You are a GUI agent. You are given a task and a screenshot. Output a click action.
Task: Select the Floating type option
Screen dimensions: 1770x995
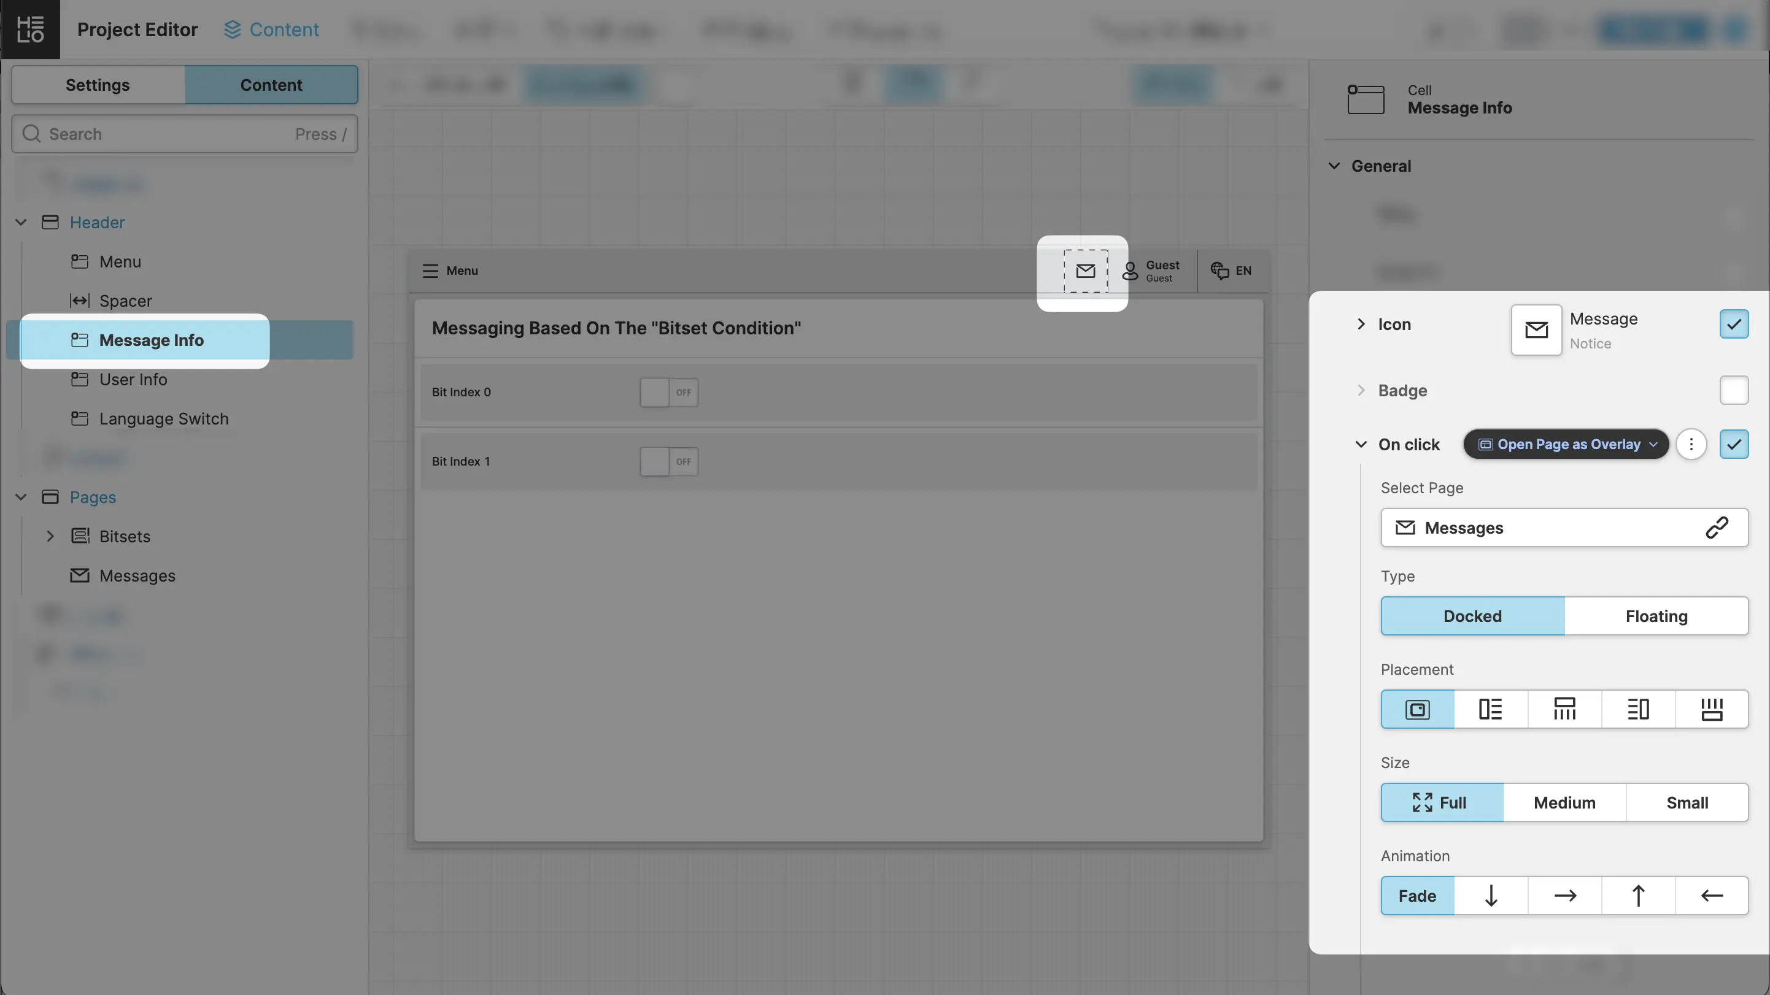1655,616
